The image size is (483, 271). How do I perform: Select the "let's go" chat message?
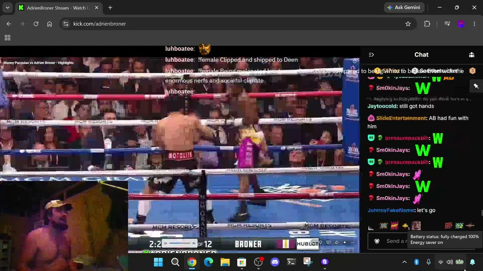426,210
